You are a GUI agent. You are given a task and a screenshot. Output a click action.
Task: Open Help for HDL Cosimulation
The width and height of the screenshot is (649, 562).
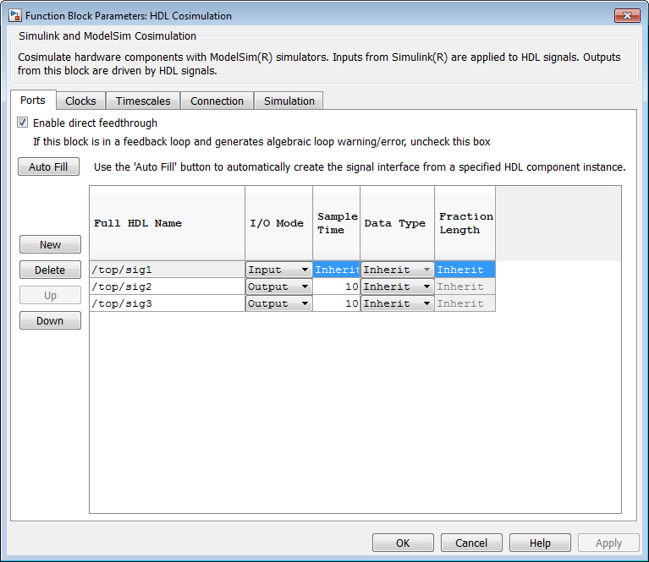pyautogui.click(x=540, y=543)
